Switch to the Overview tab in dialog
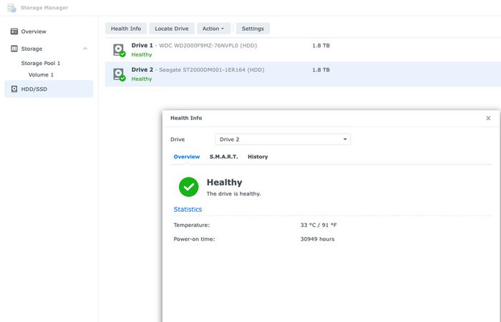 187,157
